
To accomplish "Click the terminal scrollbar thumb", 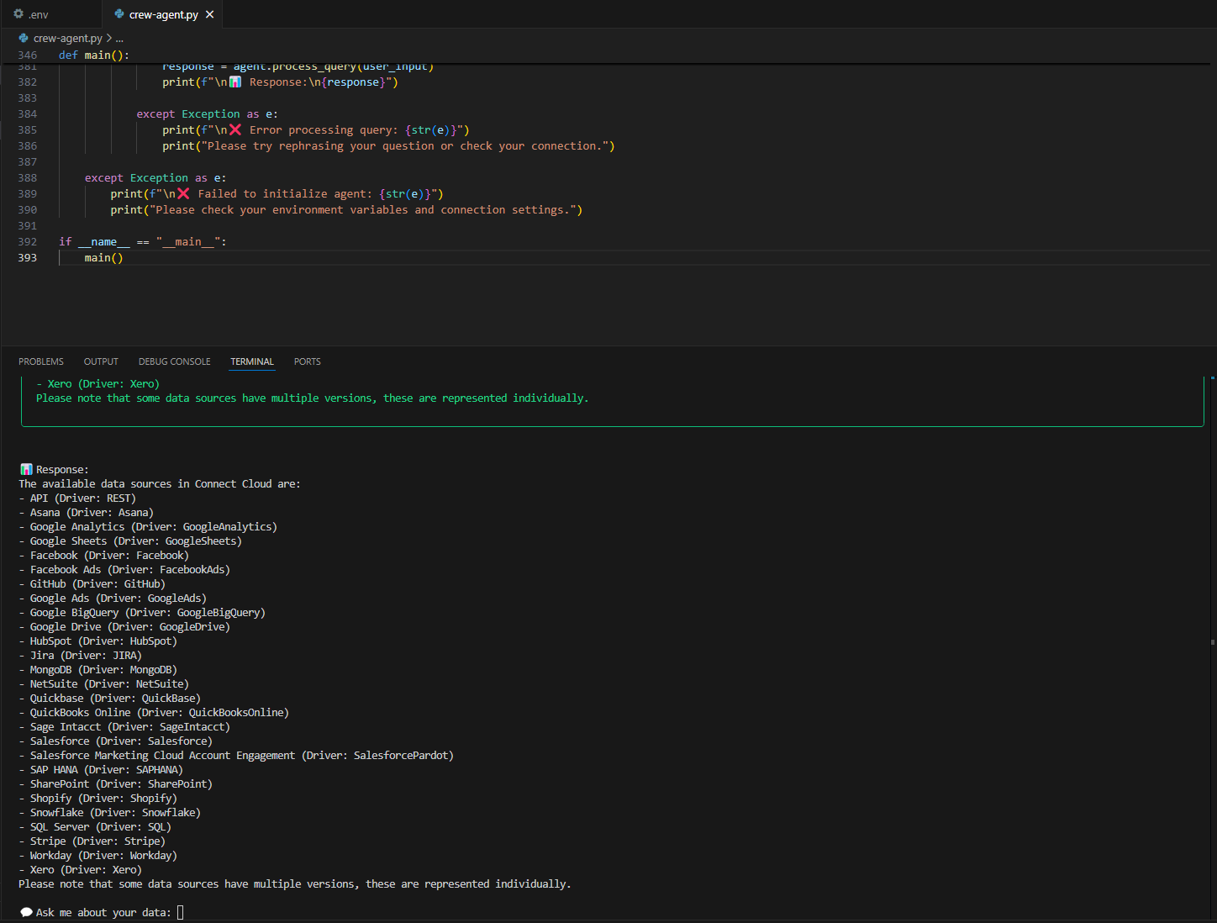I will tap(1212, 642).
